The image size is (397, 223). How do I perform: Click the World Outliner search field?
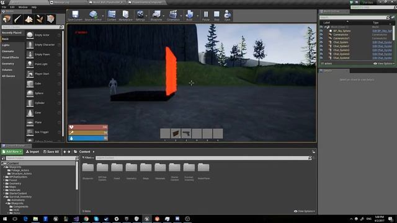coord(353,17)
